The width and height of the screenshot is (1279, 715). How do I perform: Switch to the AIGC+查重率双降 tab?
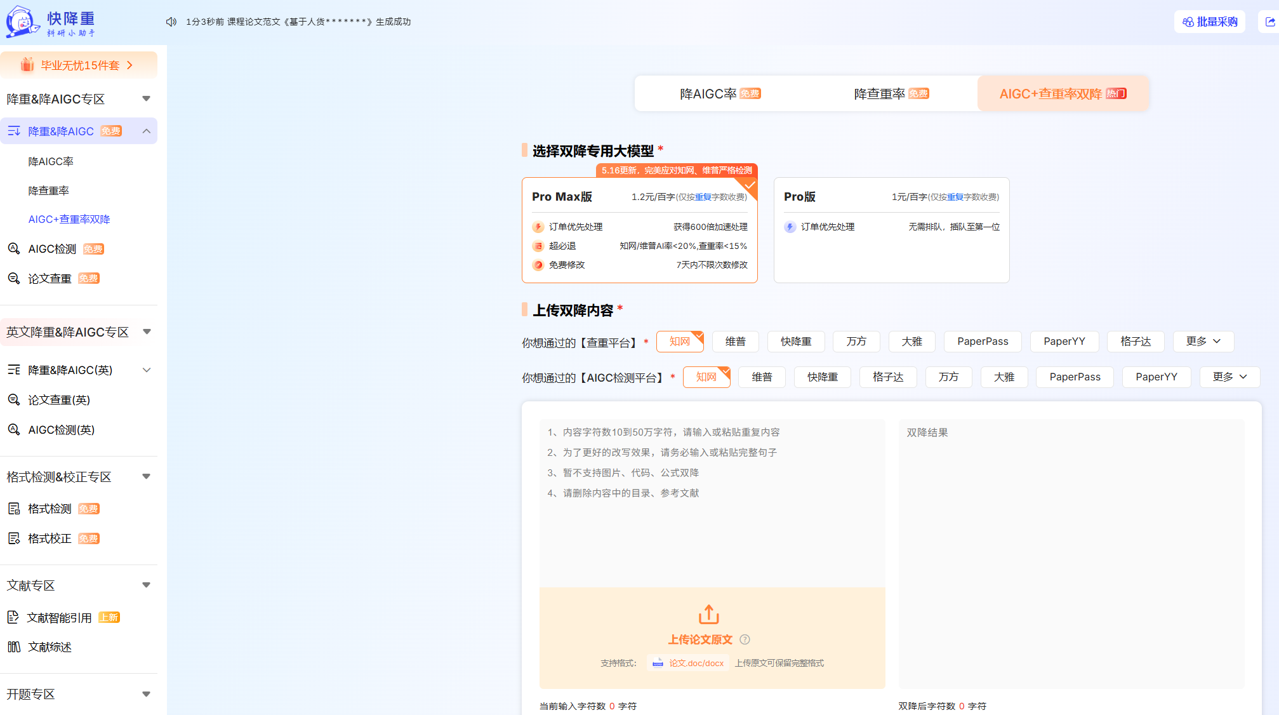1063,94
